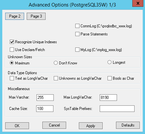Close the Advanced Options window
The height and width of the screenshot is (134, 145).
click(x=138, y=3)
